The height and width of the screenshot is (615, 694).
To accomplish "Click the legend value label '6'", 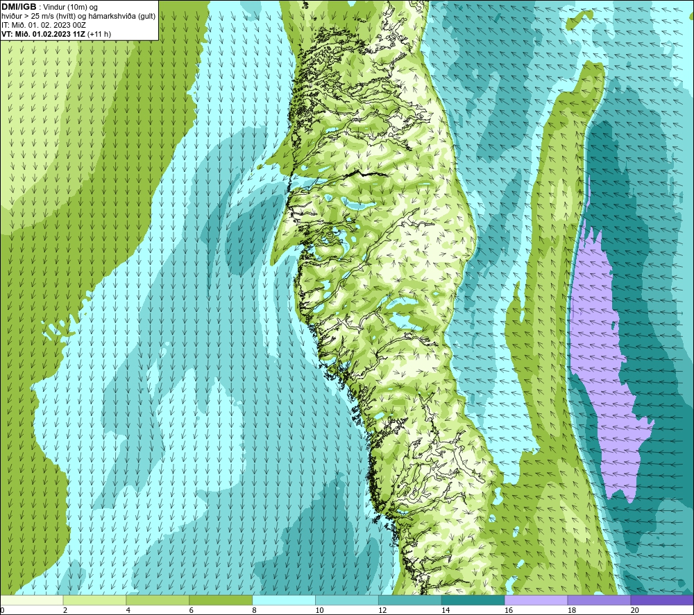I will (192, 610).
